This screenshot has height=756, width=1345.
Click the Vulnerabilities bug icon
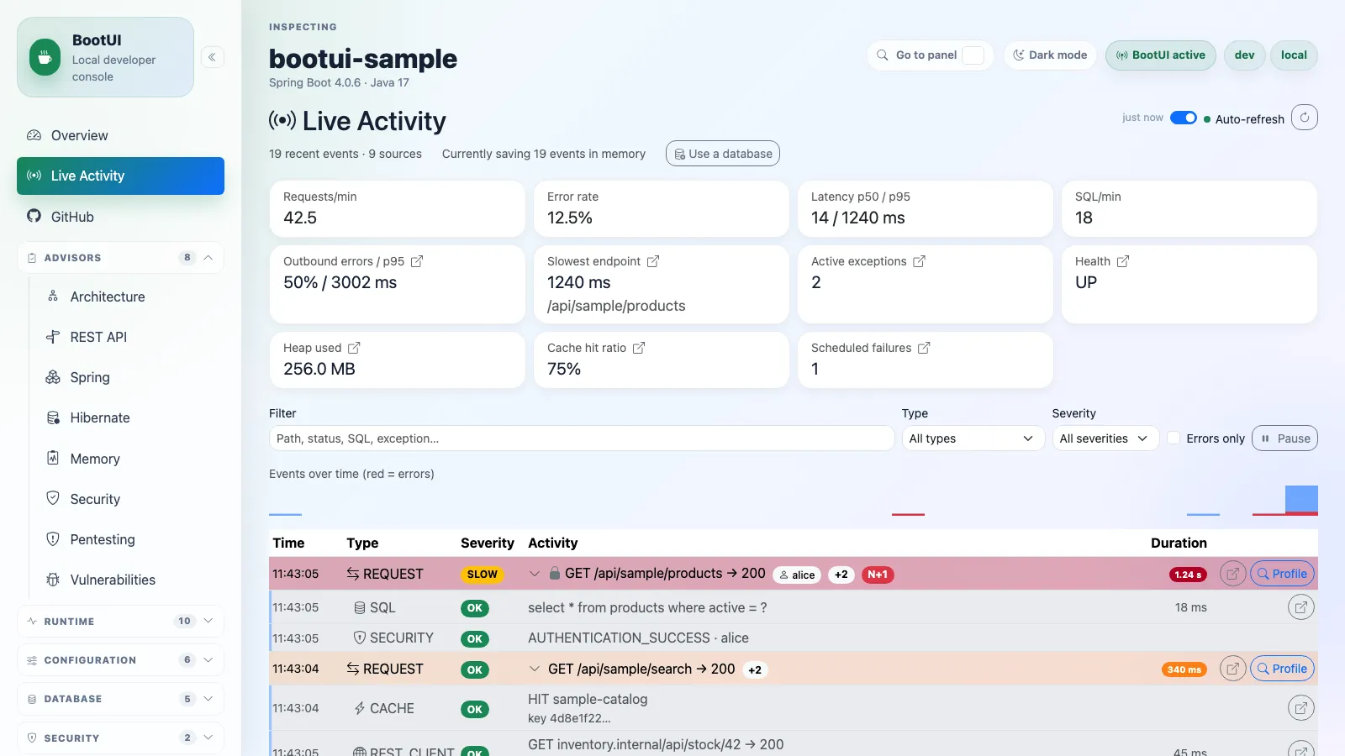(53, 580)
